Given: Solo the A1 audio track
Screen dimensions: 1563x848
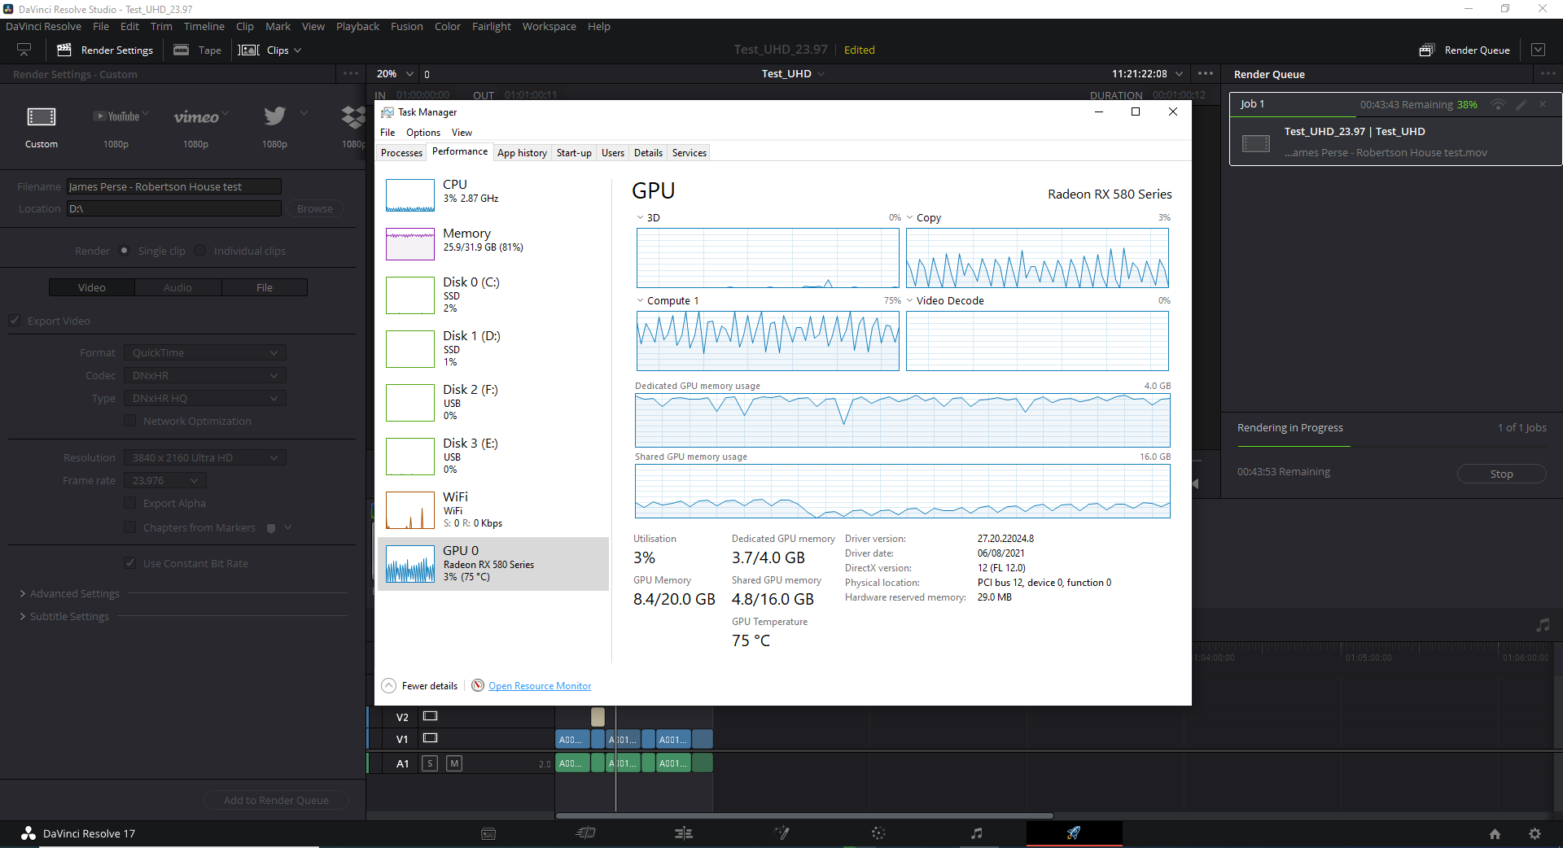Looking at the screenshot, I should click(430, 763).
